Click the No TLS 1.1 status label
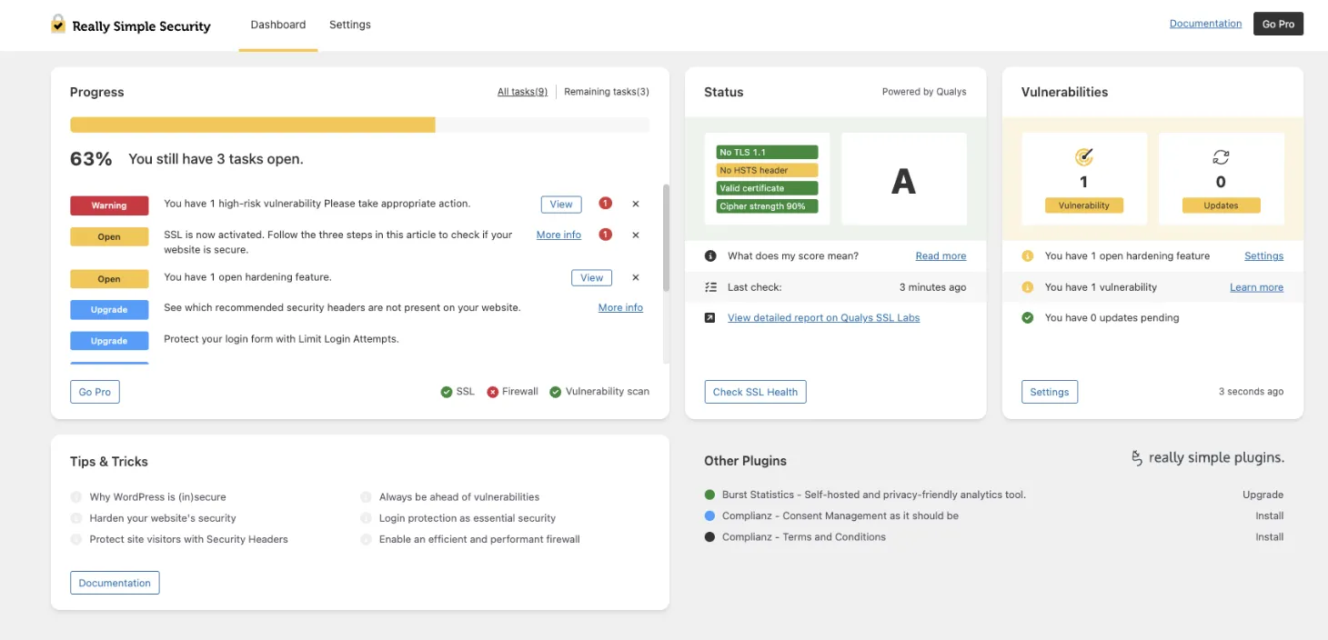Screen dimensions: 1328x640 pyautogui.click(x=767, y=152)
